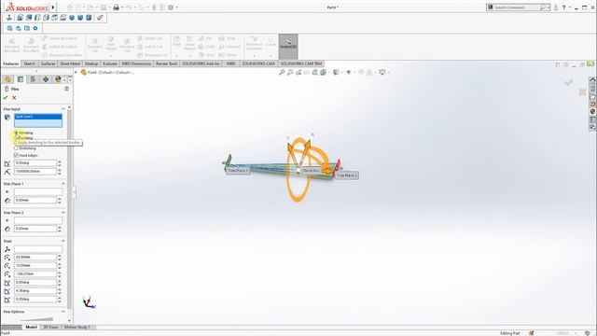Screen dimensions: 597x336
Task: Collapse the Trim Plane 1 section
Action: point(63,184)
